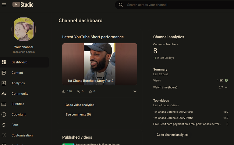Image resolution: width=234 pixels, height=145 pixels.
Task: Click 'Go to video analytics'
Action: point(80,105)
